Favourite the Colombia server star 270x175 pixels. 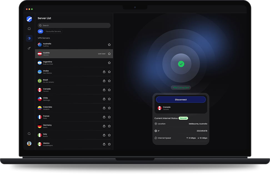click(109, 108)
